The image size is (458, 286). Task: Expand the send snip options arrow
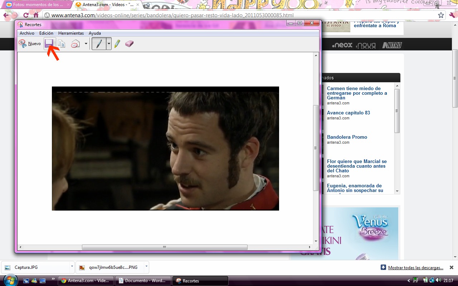[86, 44]
